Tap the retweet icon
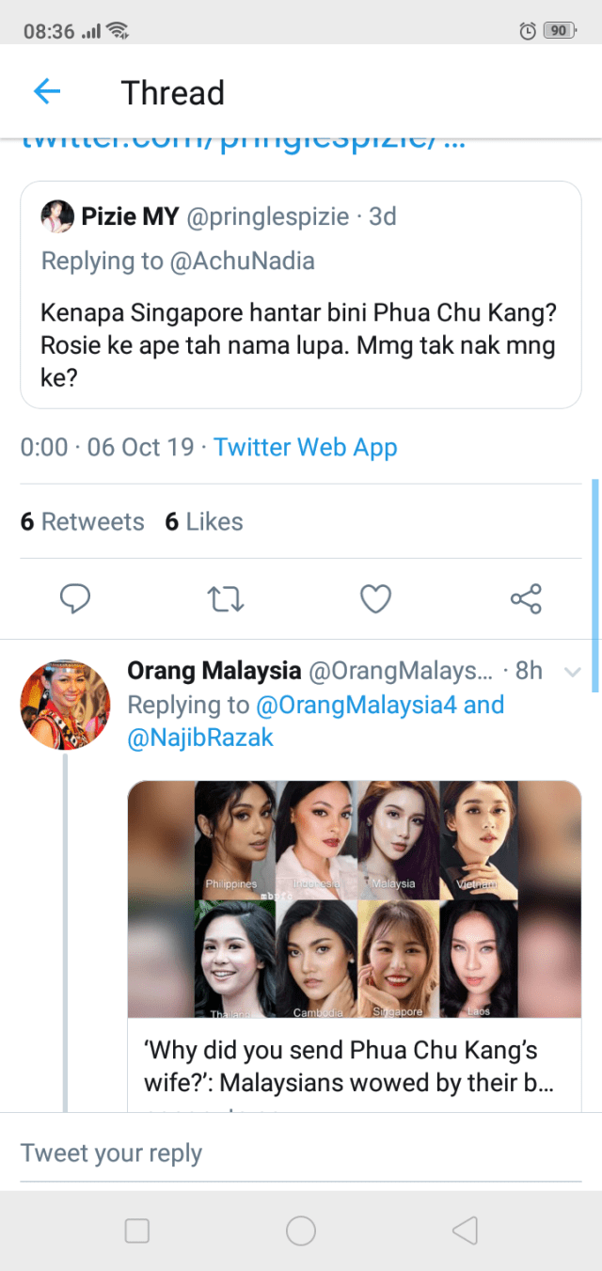The height and width of the screenshot is (1271, 602). tap(225, 598)
